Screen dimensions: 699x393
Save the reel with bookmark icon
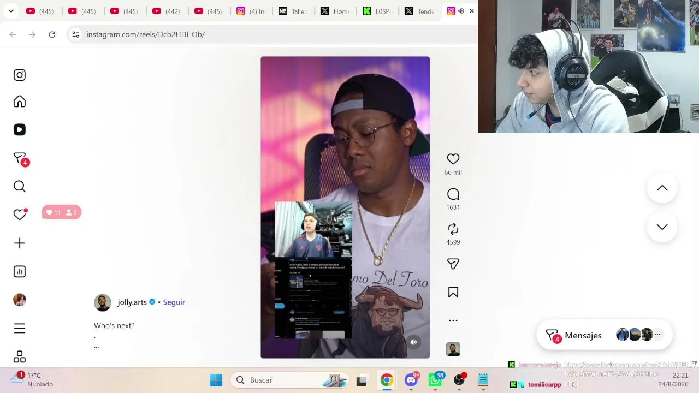[x=453, y=293]
